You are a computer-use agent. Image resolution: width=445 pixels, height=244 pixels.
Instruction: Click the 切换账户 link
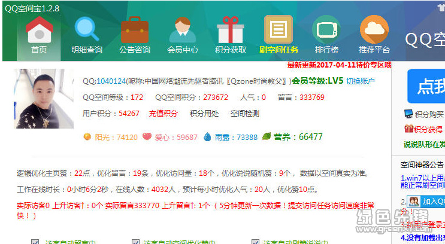pos(361,81)
